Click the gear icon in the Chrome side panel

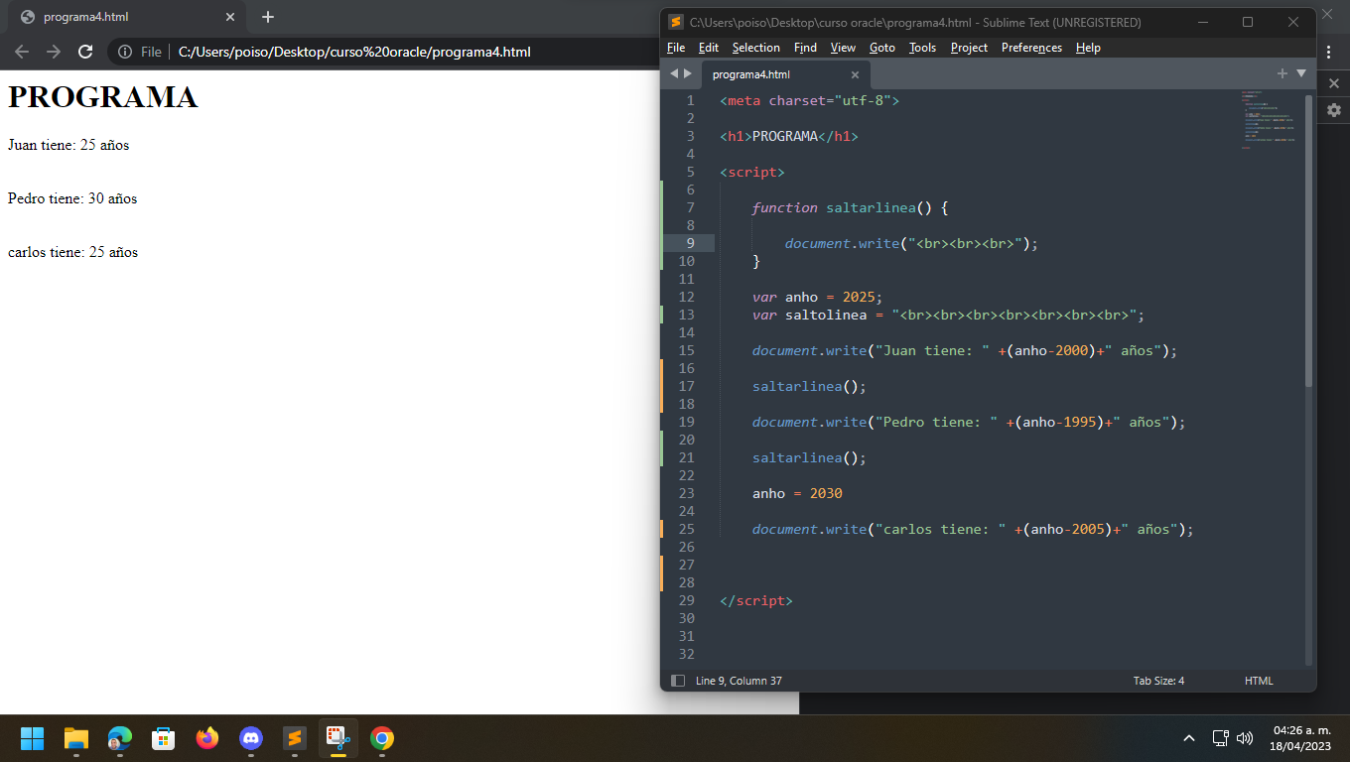(x=1333, y=110)
